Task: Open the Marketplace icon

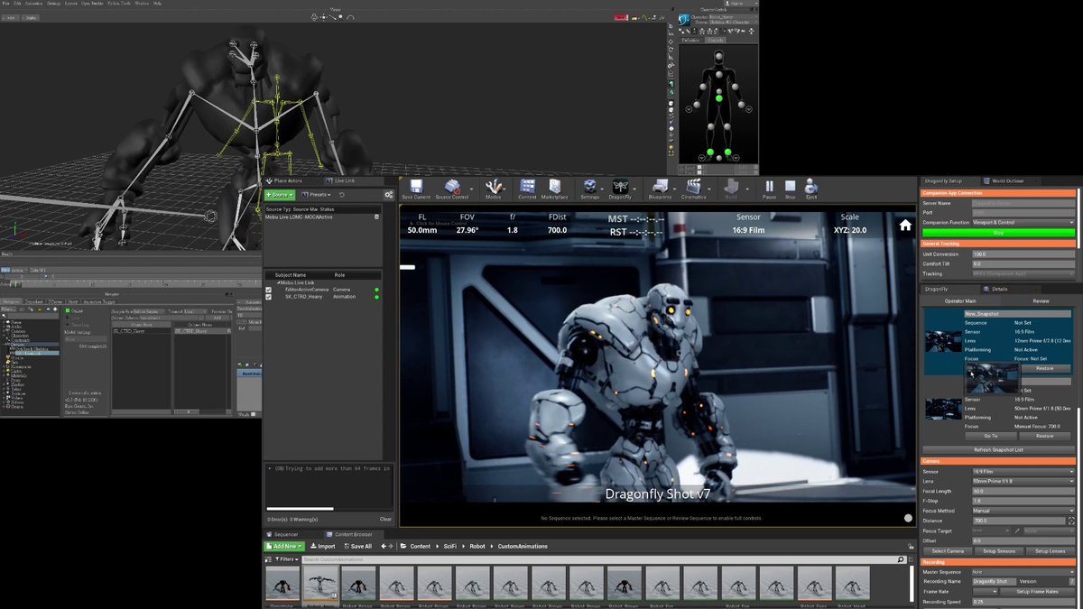Action: [x=555, y=188]
